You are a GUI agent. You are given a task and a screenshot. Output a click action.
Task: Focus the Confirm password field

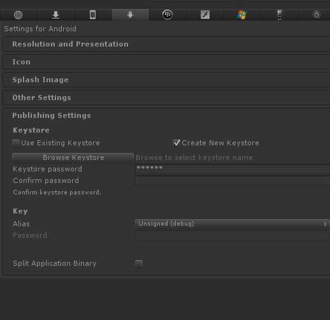click(233, 181)
